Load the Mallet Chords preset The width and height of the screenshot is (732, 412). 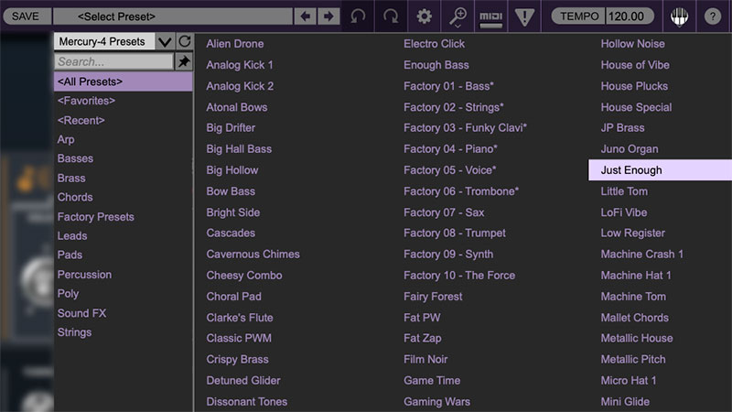pyautogui.click(x=634, y=318)
